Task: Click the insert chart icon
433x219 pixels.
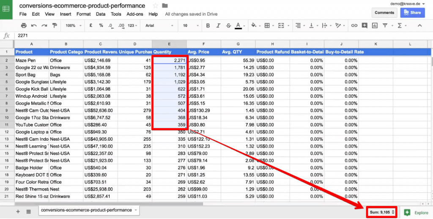Action: 375,25
